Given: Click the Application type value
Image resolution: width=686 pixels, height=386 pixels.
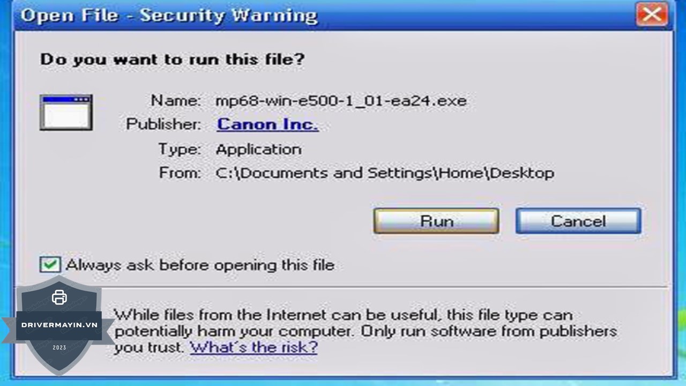Looking at the screenshot, I should point(258,149).
